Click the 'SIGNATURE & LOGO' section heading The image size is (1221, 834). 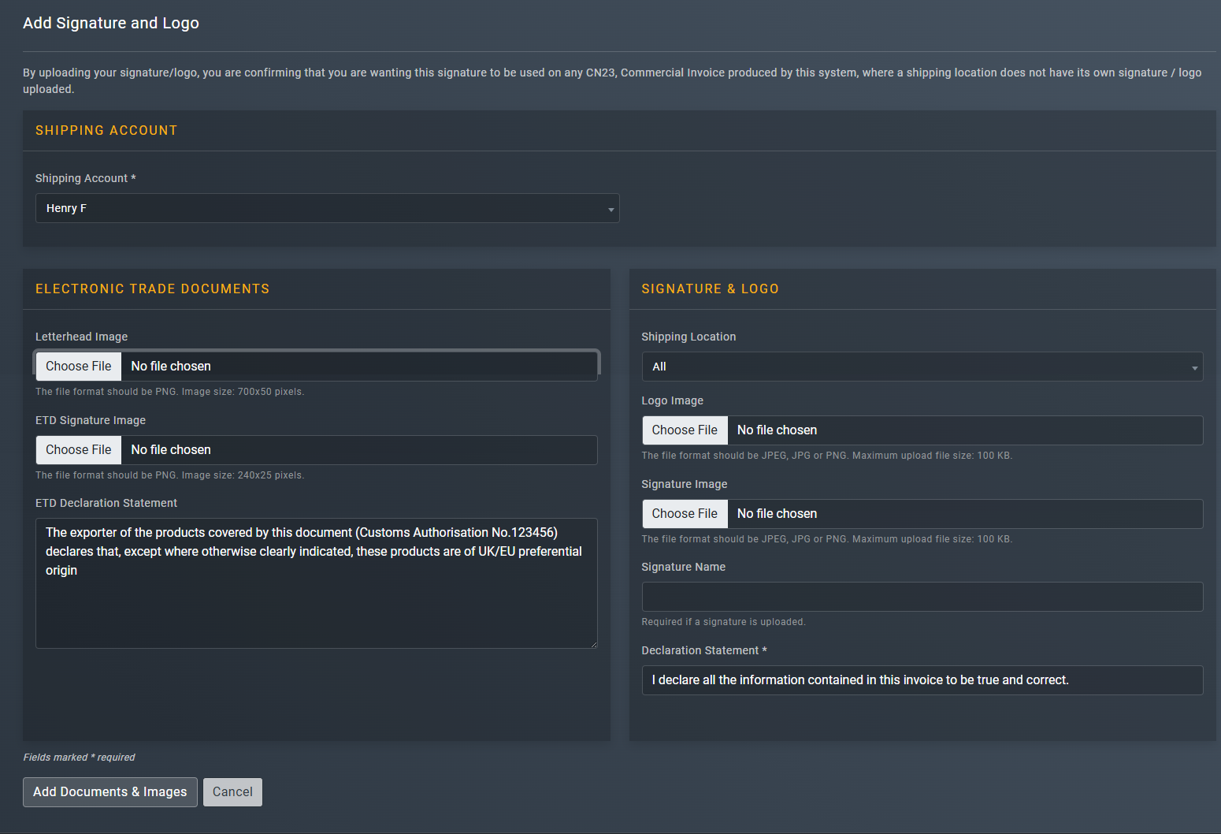coord(711,289)
